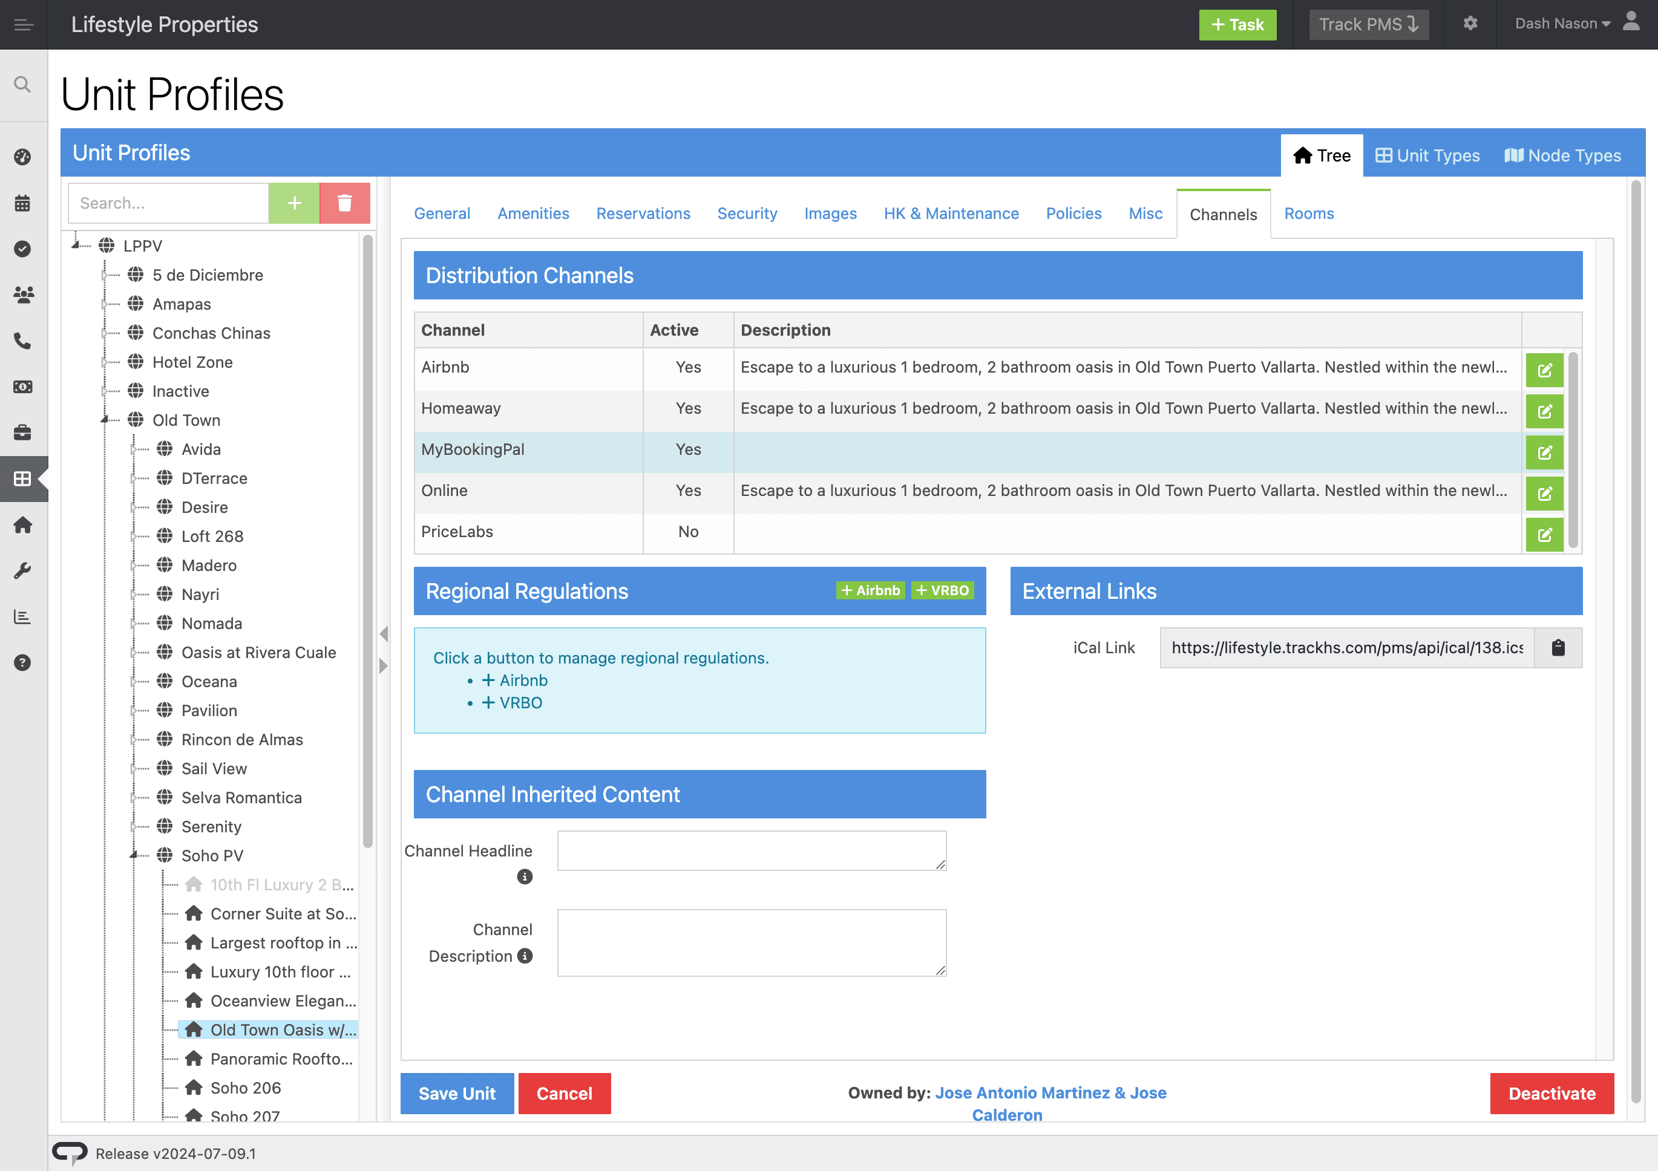Viewport: 1658px width, 1171px height.
Task: Click the + Airbnb link in the blue info box
Action: (515, 680)
